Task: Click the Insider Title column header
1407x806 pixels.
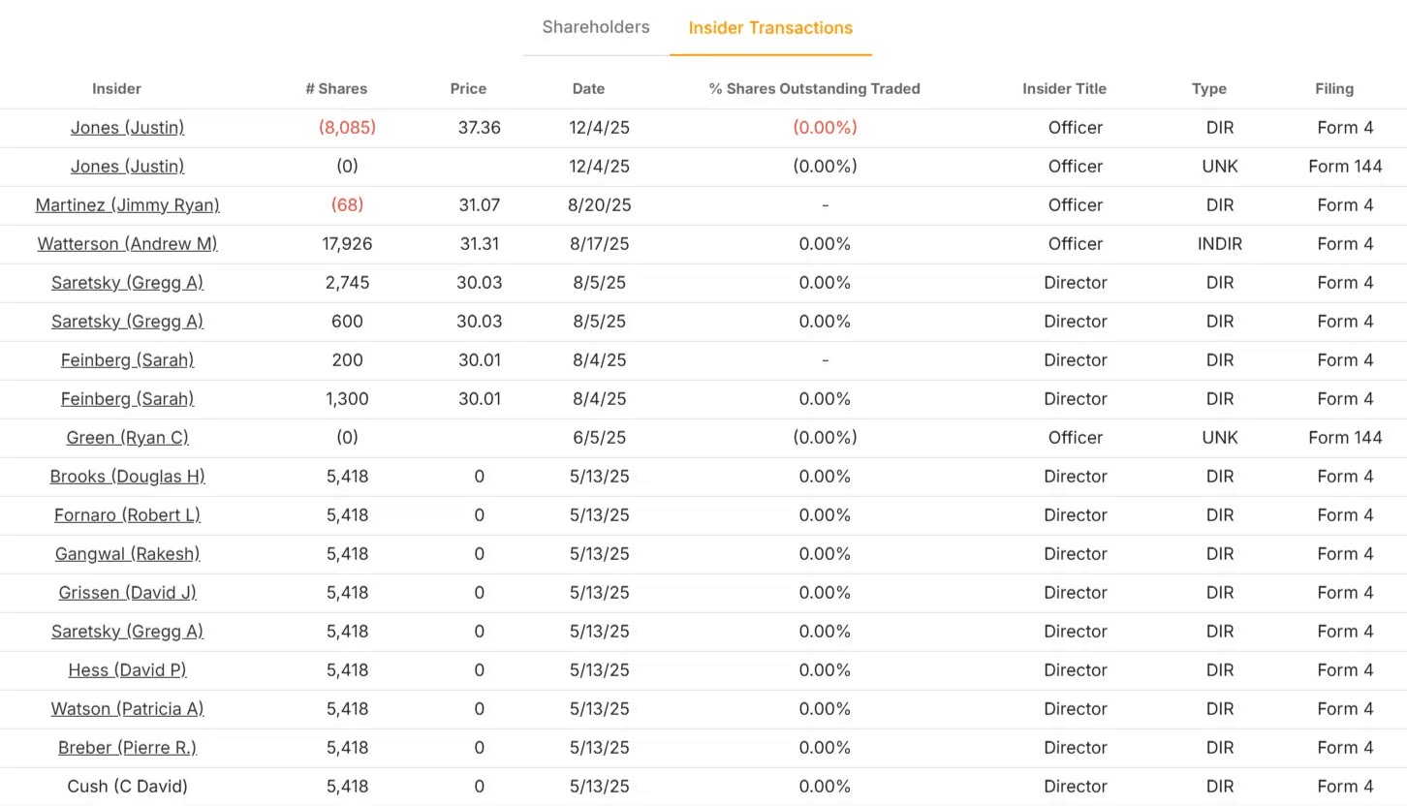Action: click(1064, 88)
